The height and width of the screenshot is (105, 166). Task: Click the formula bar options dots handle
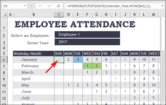click(31, 6)
